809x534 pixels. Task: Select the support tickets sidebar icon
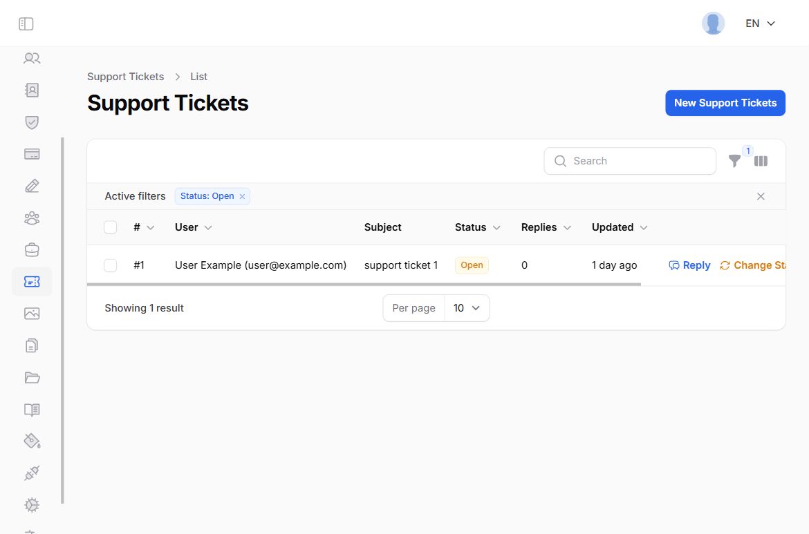(32, 282)
